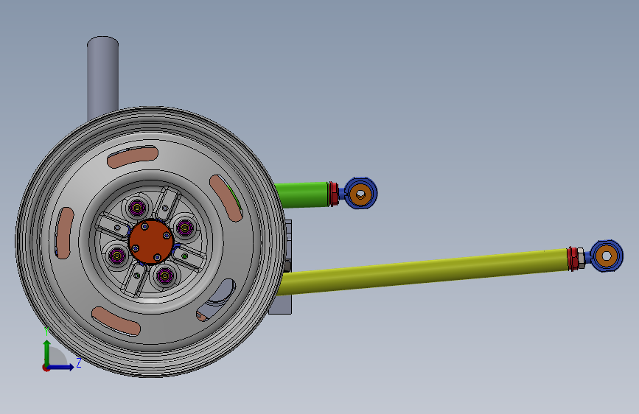Click the left vertical slot in wheel rim
Screen dimensions: 639x414
click(x=65, y=233)
